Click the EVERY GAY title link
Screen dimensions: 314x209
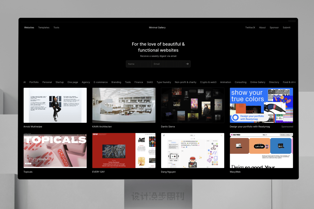pyautogui.click(x=98, y=172)
